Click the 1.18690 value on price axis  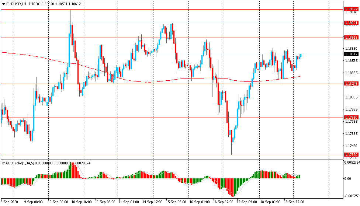click(351, 48)
